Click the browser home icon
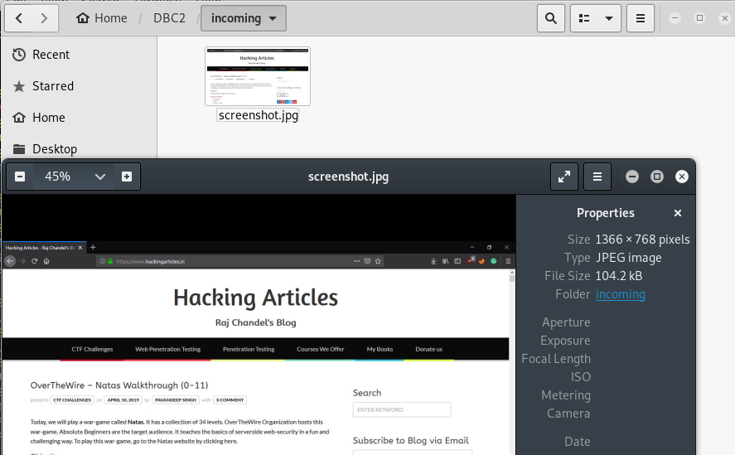The width and height of the screenshot is (735, 455). pos(46,261)
